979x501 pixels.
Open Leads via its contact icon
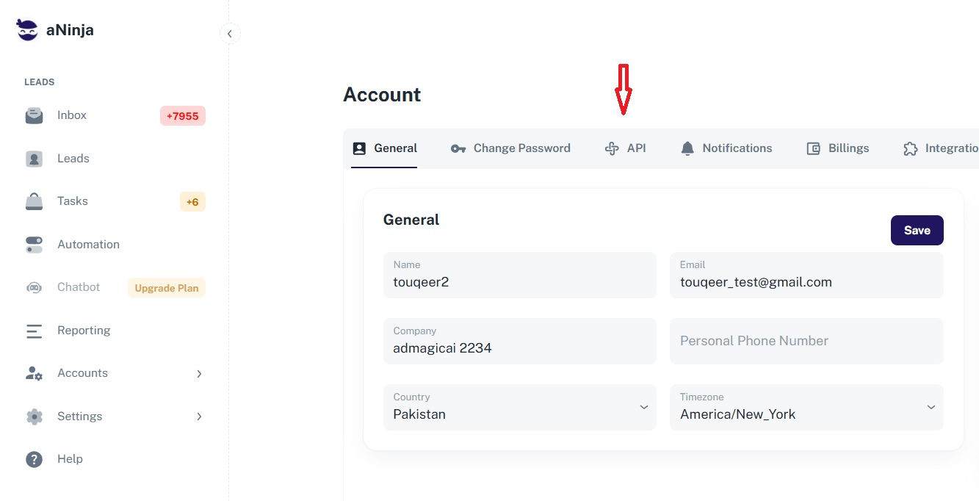34,159
